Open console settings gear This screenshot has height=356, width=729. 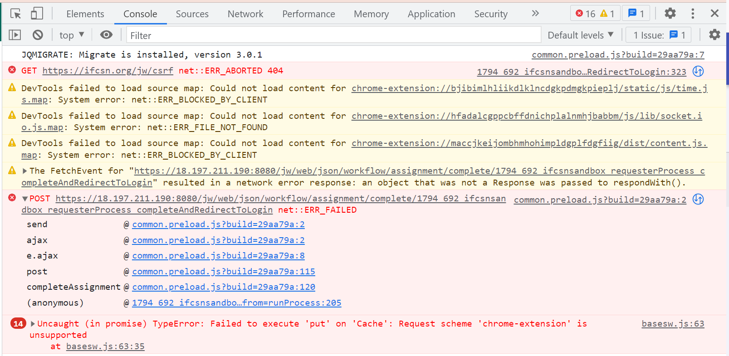point(714,35)
